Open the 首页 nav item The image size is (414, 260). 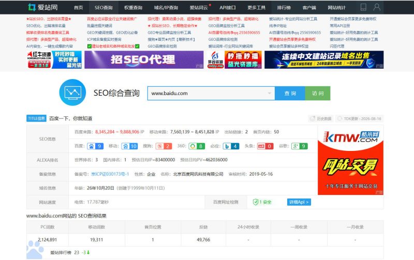(x=78, y=7)
